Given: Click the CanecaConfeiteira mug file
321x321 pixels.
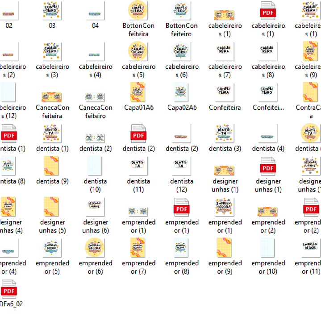Looking at the screenshot, I should click(x=52, y=96).
